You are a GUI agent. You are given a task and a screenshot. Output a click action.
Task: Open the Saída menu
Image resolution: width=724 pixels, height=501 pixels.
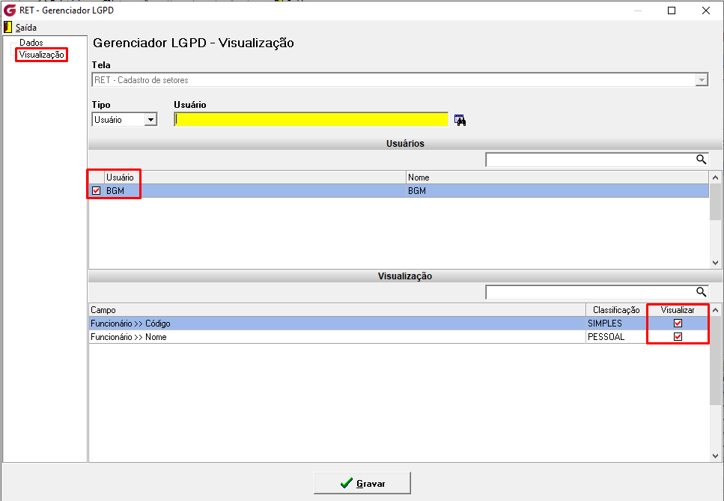click(x=26, y=27)
